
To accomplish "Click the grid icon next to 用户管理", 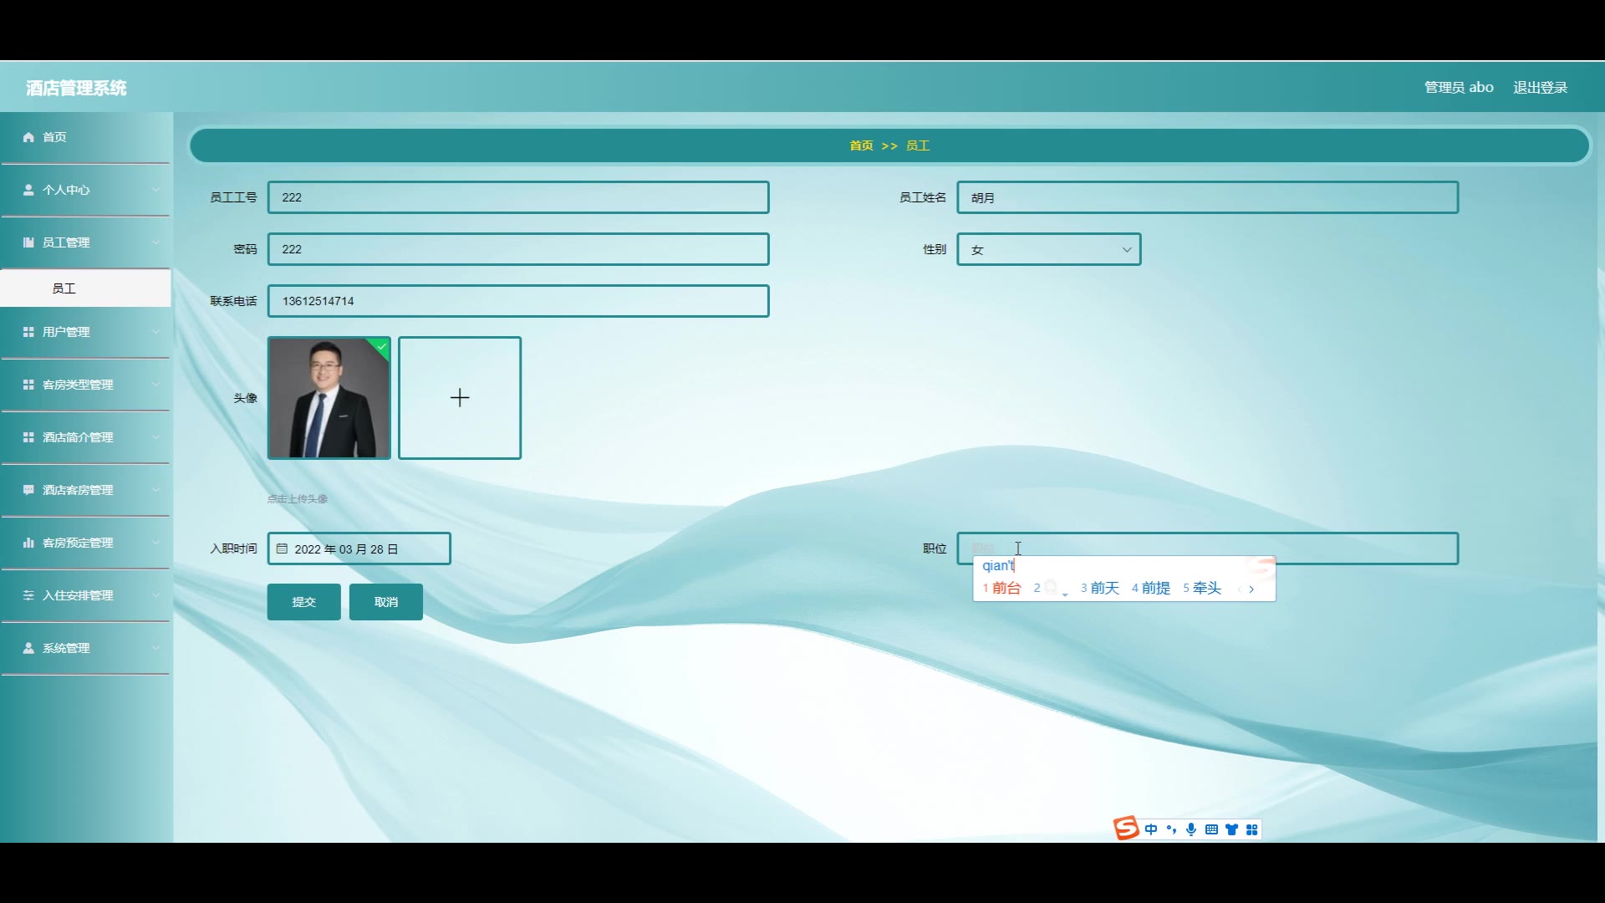I will (x=28, y=332).
